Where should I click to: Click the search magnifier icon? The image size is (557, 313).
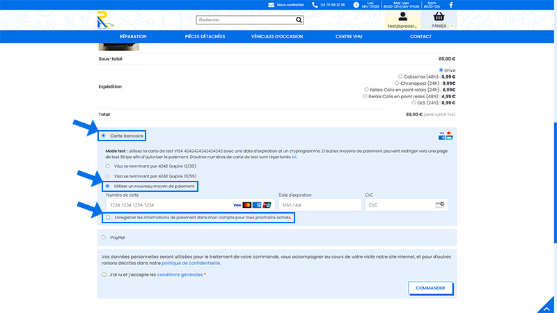click(x=299, y=20)
